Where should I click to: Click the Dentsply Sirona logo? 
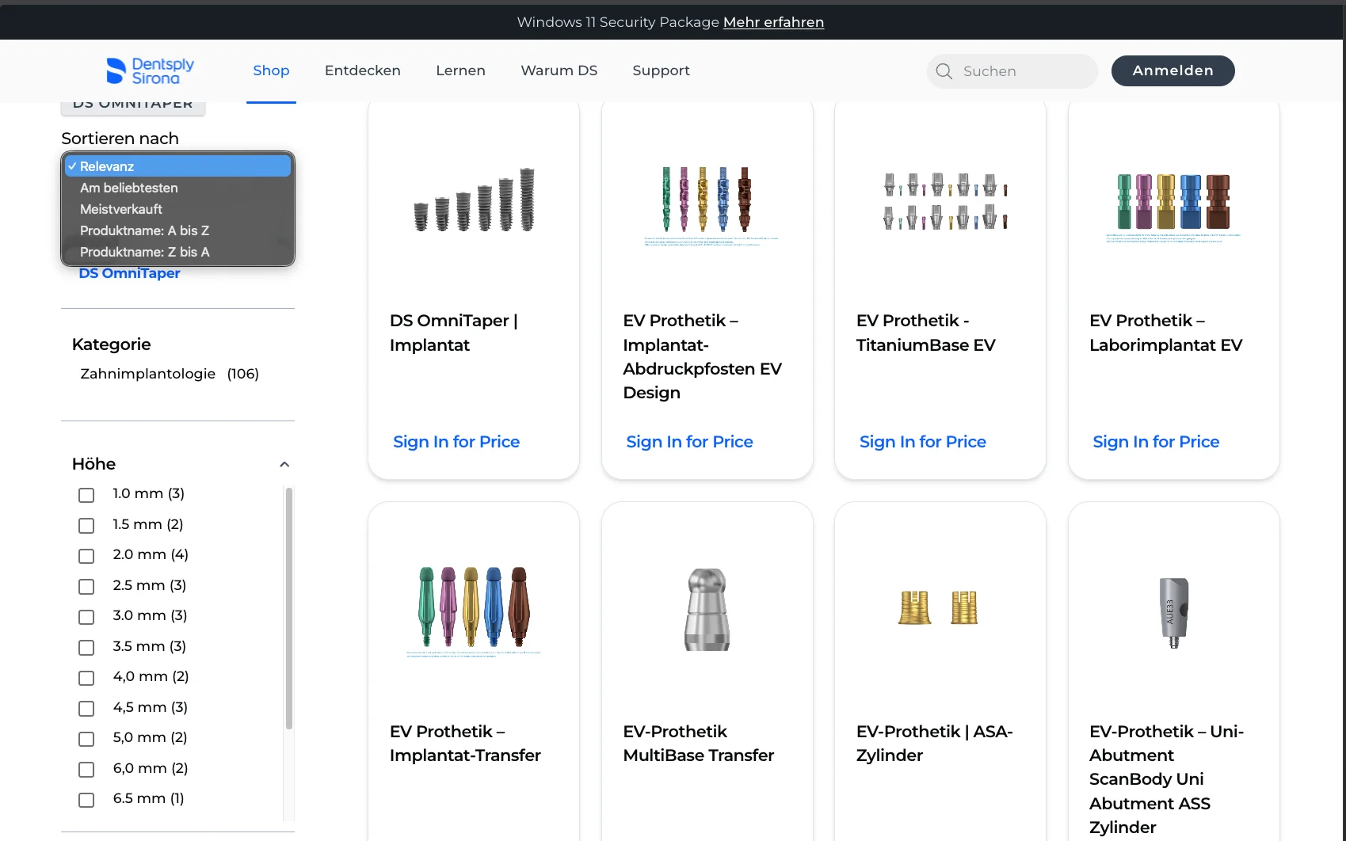(151, 70)
